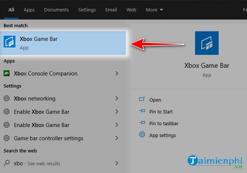The width and height of the screenshot is (247, 173).
Task: Click the pin icon next to Pin to taskbar
Action: tap(142, 123)
